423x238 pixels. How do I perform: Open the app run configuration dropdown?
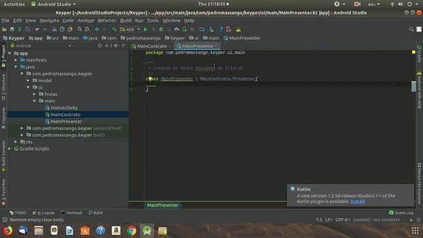(130, 29)
